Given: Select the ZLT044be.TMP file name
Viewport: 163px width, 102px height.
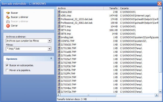Looking at the screenshot, I should pos(69,88).
